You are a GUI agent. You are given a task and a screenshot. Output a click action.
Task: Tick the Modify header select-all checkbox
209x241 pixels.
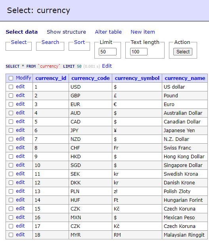pos(11,78)
